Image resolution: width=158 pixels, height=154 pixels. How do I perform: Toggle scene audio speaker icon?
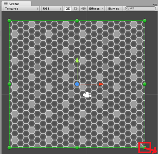pyautogui.click(x=83, y=9)
